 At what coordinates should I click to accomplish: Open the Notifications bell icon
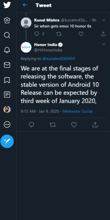tap(7, 50)
